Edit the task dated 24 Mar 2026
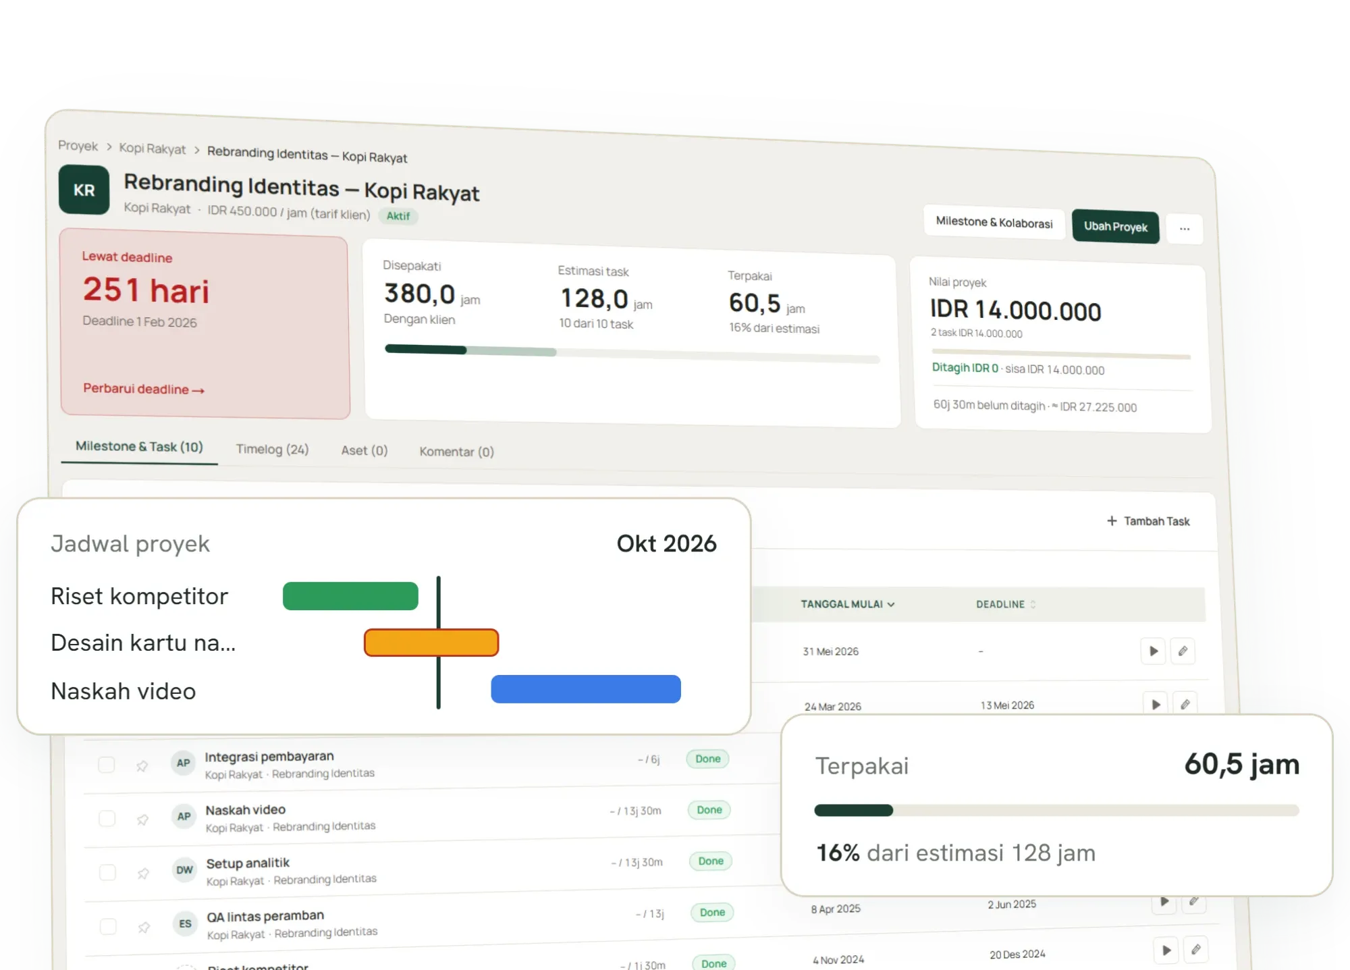Screen dimensions: 1350x970 (1185, 703)
